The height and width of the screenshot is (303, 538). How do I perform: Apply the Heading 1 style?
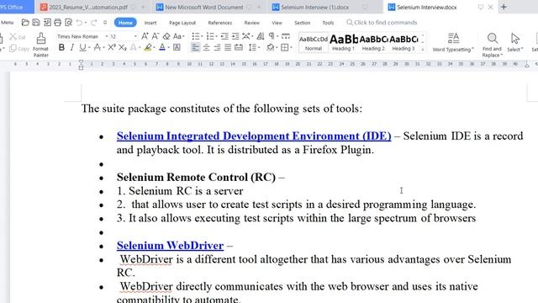point(344,43)
